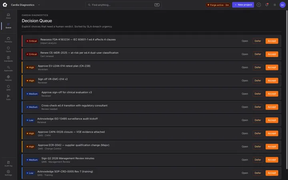Image resolution: width=288 pixels, height=180 pixels.
Task: Accept Q2 2026 Management Review minutes
Action: (x=272, y=160)
